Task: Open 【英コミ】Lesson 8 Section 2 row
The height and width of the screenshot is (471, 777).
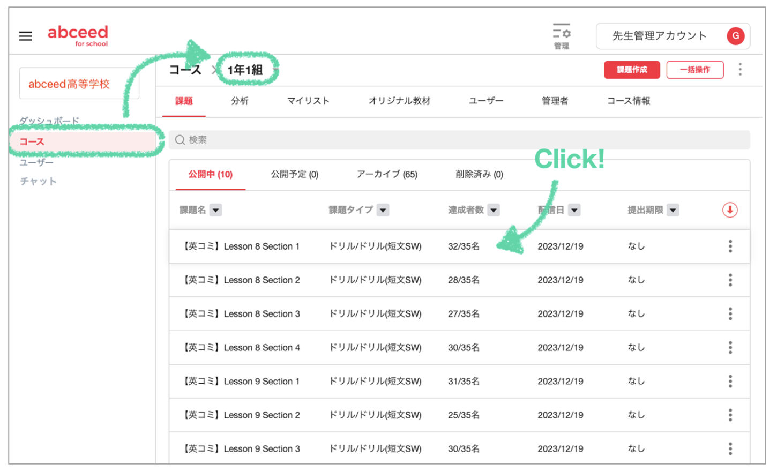Action: point(459,280)
